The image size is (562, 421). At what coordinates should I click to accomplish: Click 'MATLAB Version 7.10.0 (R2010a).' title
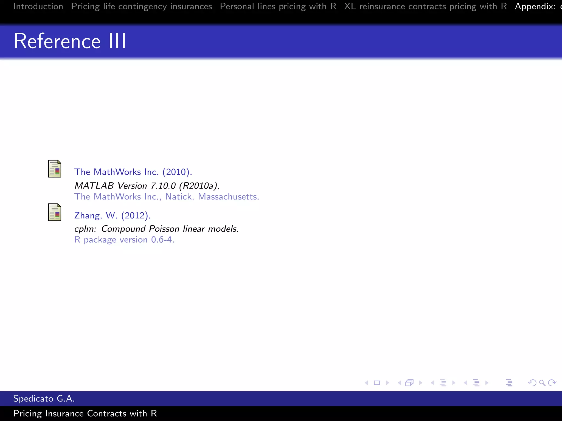[x=147, y=186]
